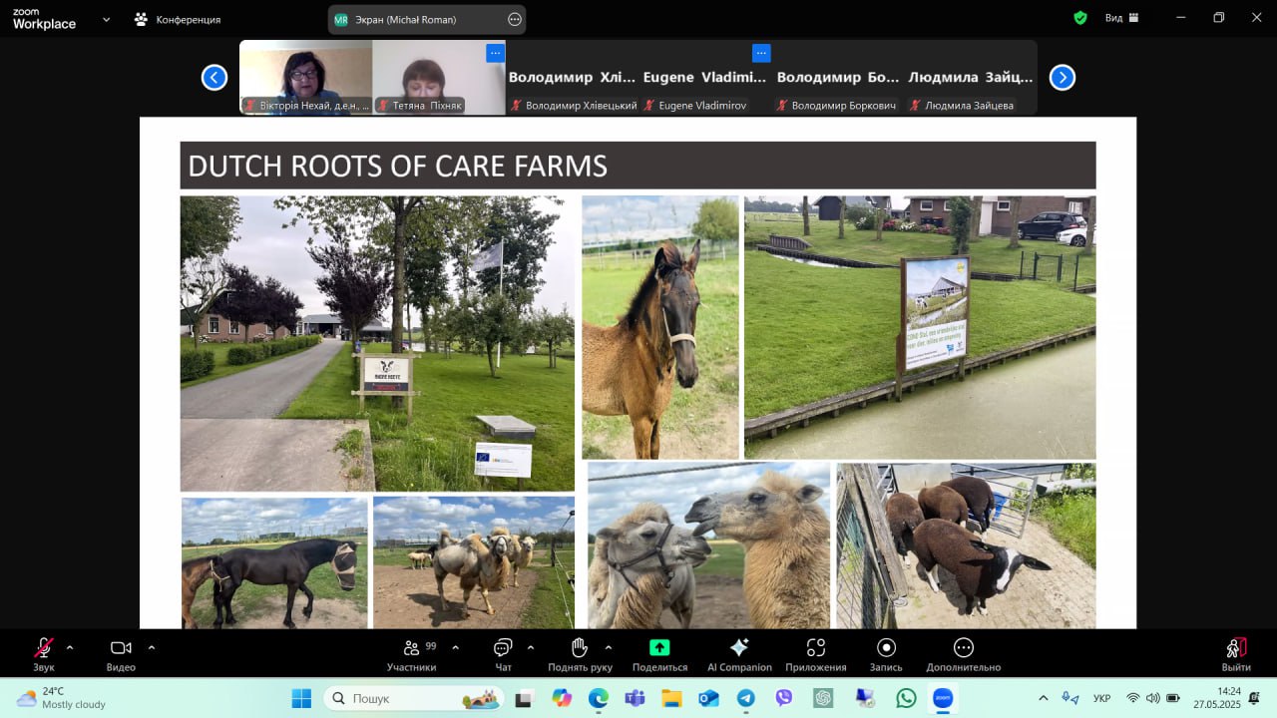Click the Conference tab at top
The height and width of the screenshot is (718, 1277).
click(x=178, y=19)
